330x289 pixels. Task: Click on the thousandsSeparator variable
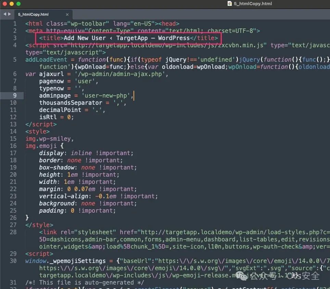[71, 103]
